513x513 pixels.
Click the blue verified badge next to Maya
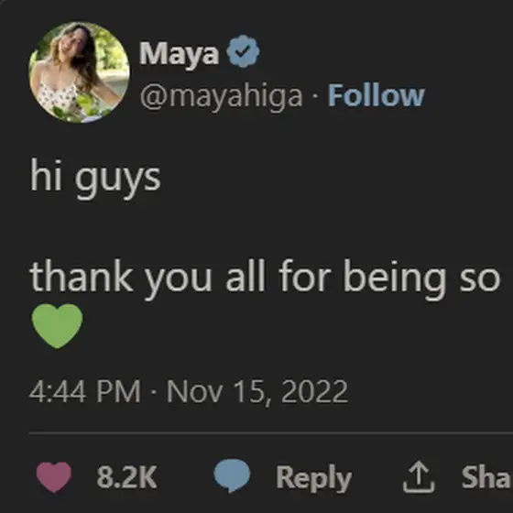(x=243, y=51)
